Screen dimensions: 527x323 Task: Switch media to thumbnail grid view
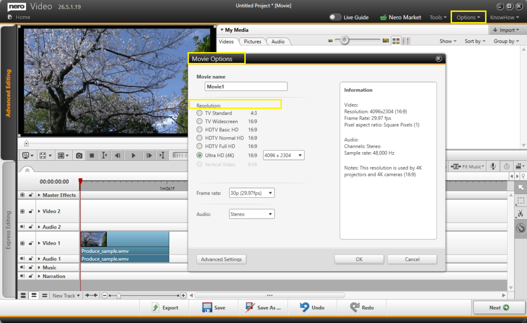[396, 41]
